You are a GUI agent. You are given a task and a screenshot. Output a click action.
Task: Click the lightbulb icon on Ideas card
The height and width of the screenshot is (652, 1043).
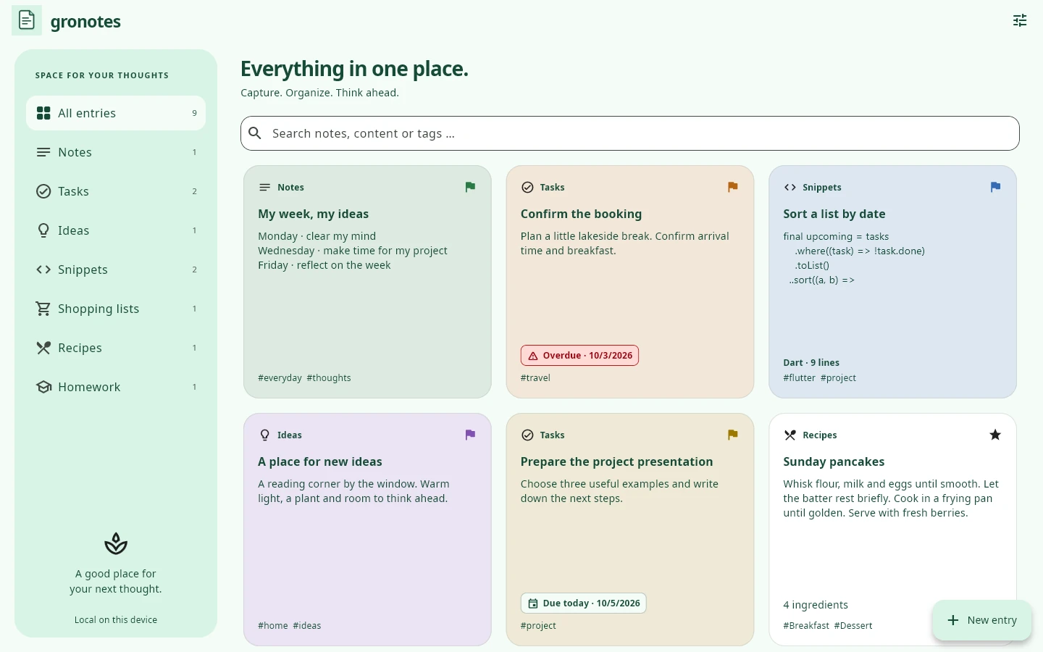point(265,435)
